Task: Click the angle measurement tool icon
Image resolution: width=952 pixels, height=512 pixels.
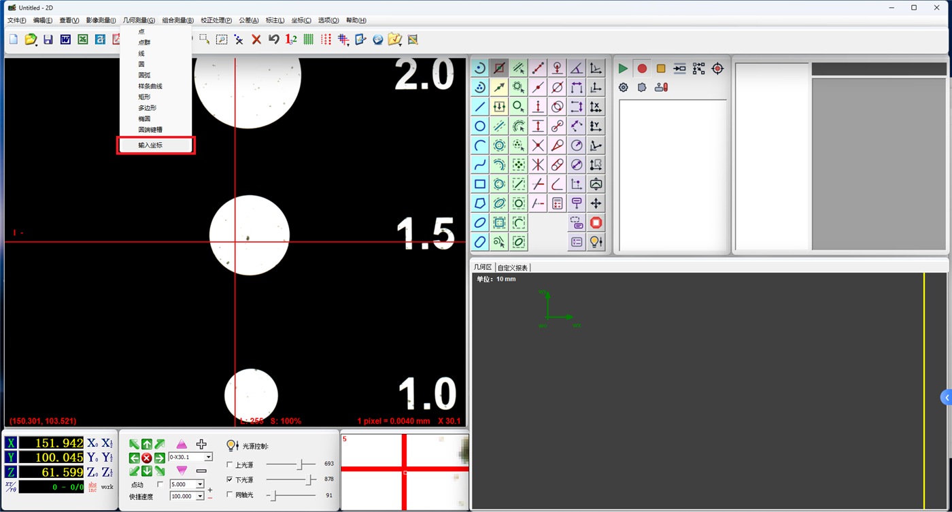Action: pos(577,68)
